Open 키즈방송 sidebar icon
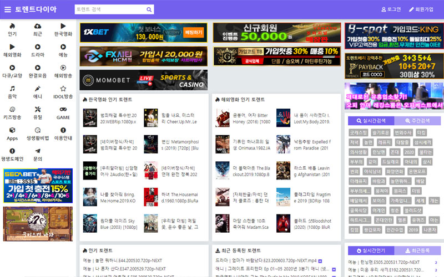Viewport: 444px width, 277px height. click(12, 110)
